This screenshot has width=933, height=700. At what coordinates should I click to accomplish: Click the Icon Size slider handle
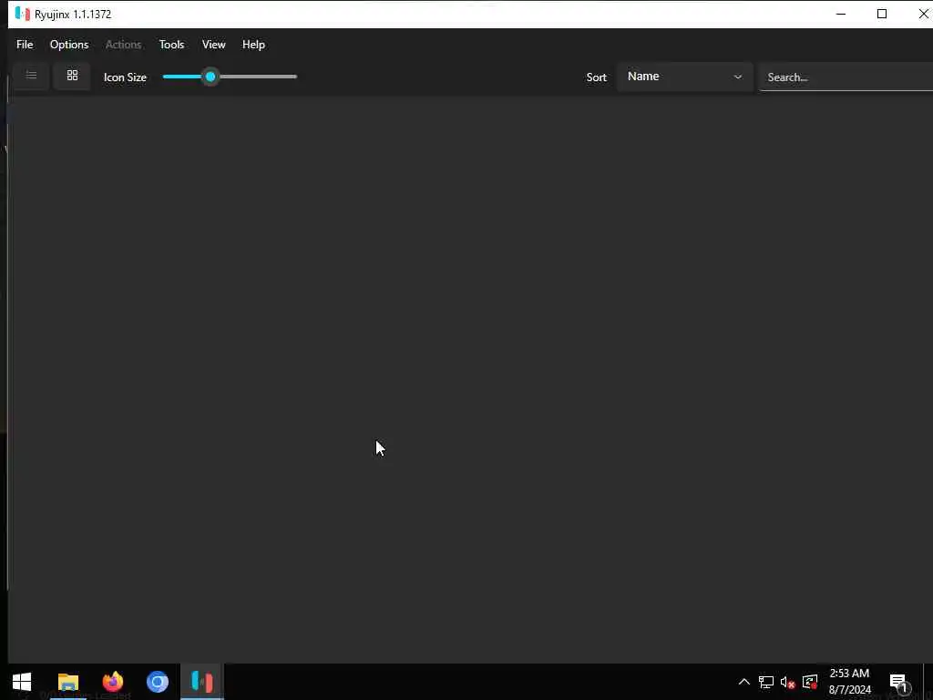210,77
